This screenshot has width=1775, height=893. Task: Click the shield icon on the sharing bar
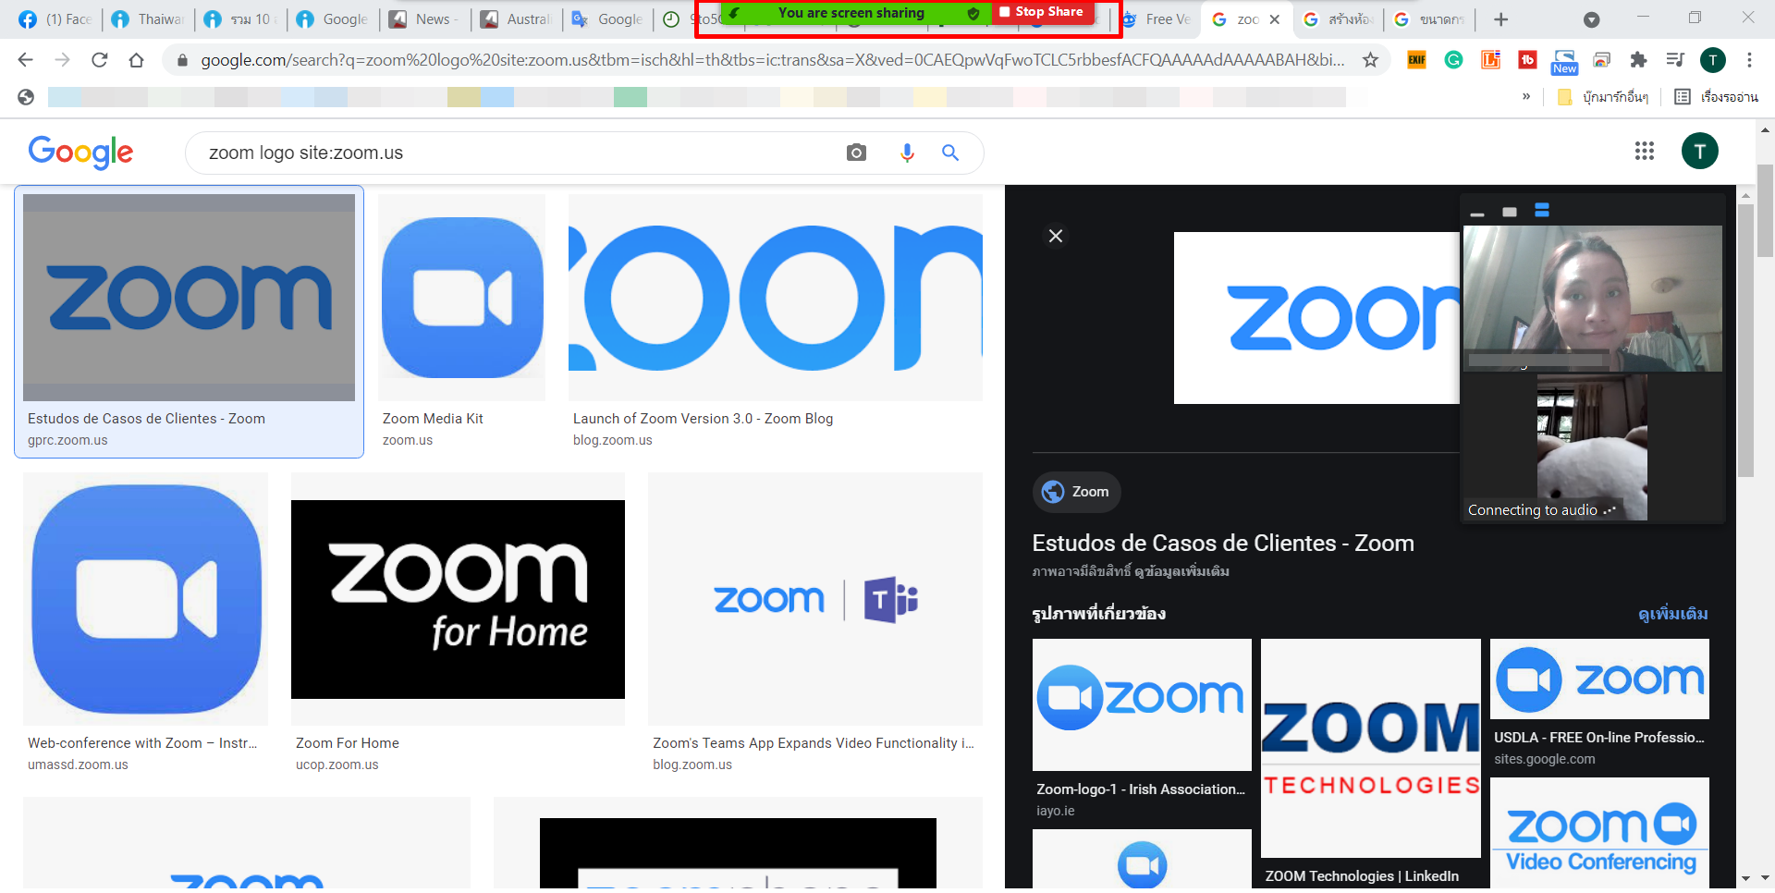[x=973, y=13]
